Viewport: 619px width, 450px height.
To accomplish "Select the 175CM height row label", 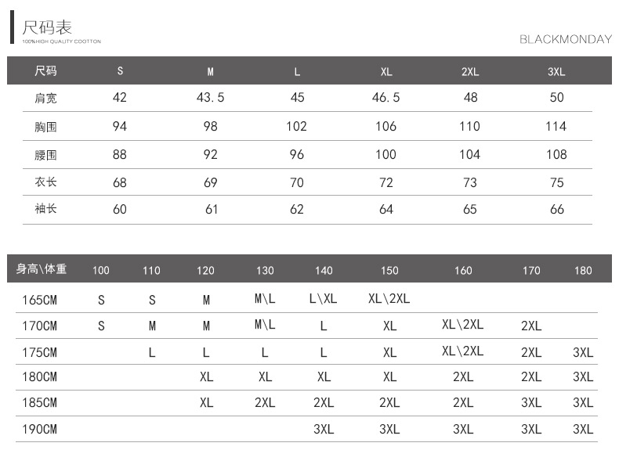I will [x=38, y=352].
